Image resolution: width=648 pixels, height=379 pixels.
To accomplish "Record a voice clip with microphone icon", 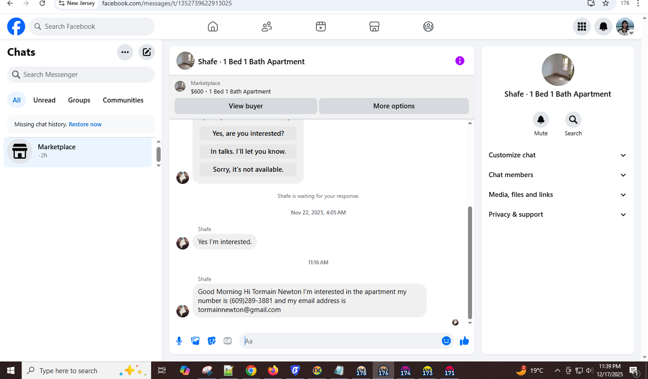I will (179, 341).
